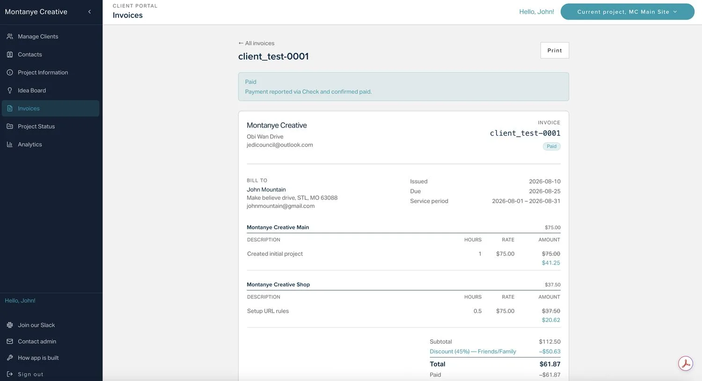Screen dimensions: 702x381
Task: Click the Project Status folder icon
Action: (10, 126)
